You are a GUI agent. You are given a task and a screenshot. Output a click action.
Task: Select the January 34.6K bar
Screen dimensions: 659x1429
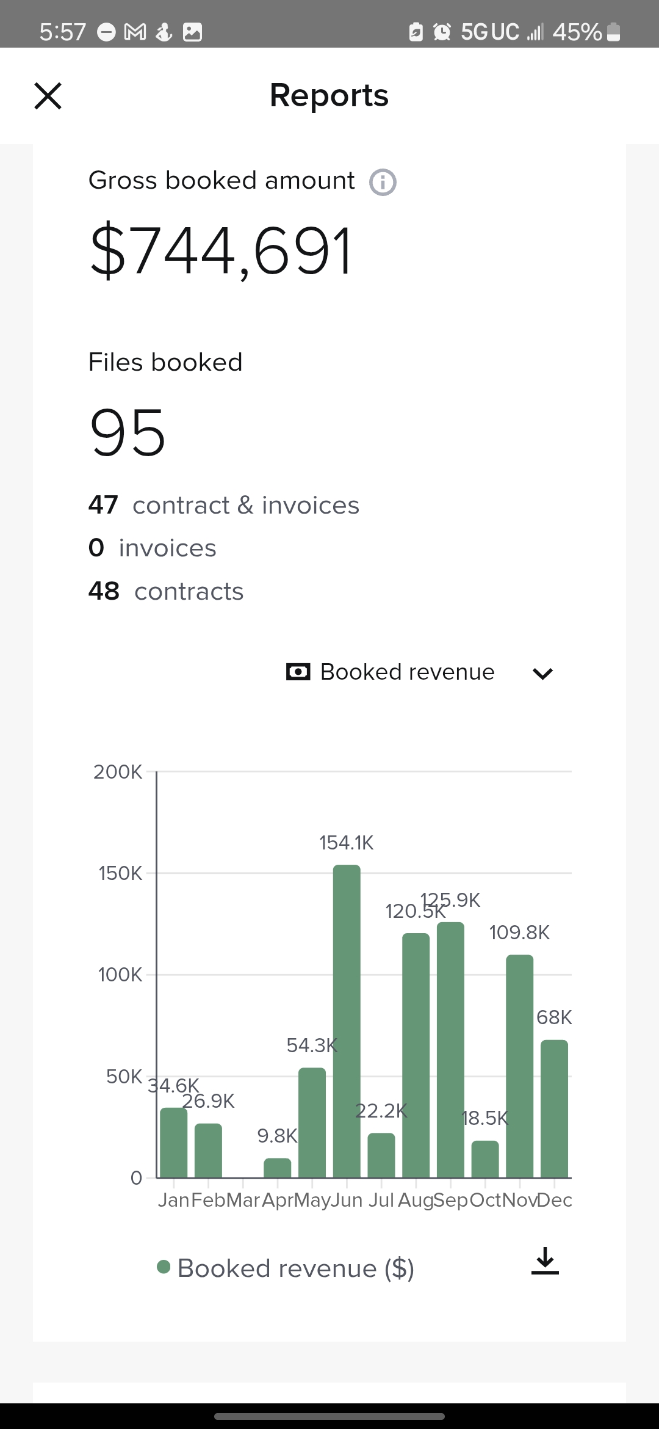tap(173, 1143)
